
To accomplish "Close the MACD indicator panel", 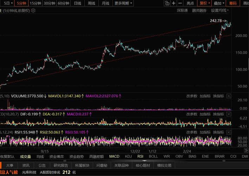I will (x=229, y=114).
